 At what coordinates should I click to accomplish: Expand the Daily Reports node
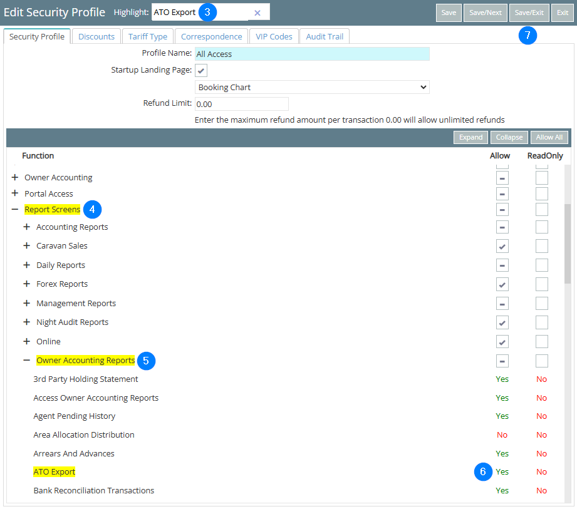[x=27, y=265]
